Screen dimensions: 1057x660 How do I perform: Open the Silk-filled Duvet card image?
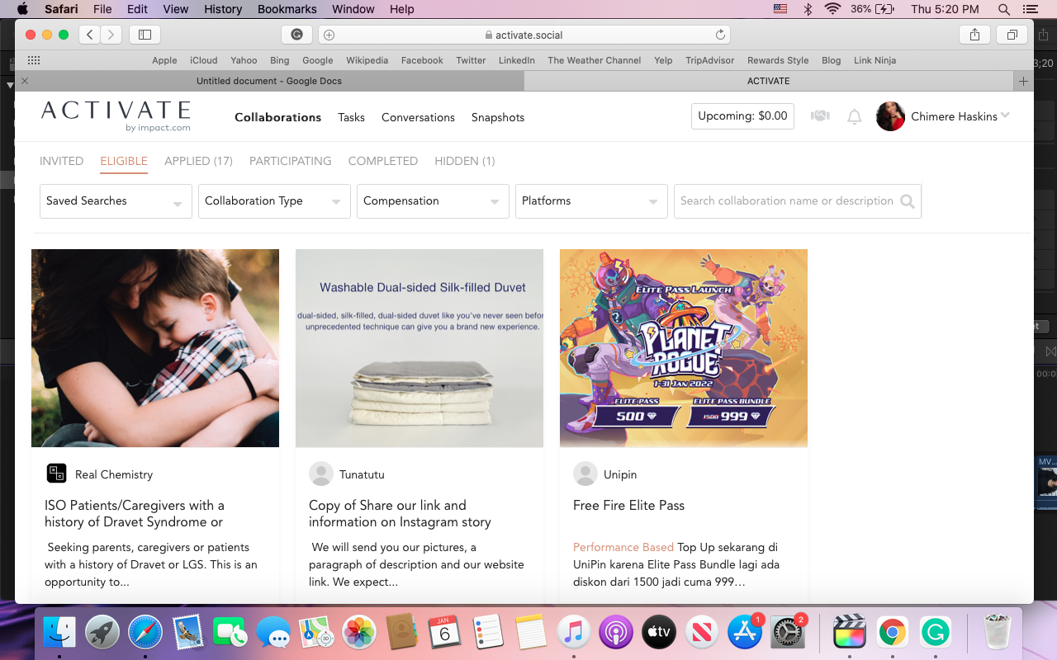419,348
